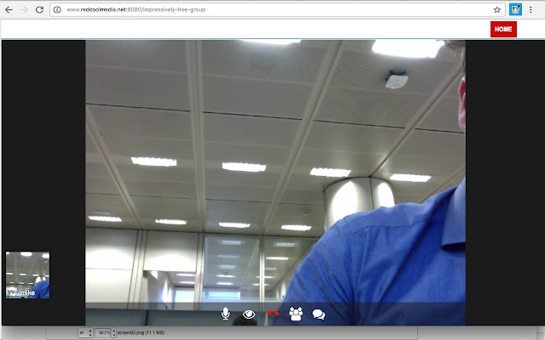Hang up with the red phone icon
Image resolution: width=545 pixels, height=340 pixels.
(272, 314)
